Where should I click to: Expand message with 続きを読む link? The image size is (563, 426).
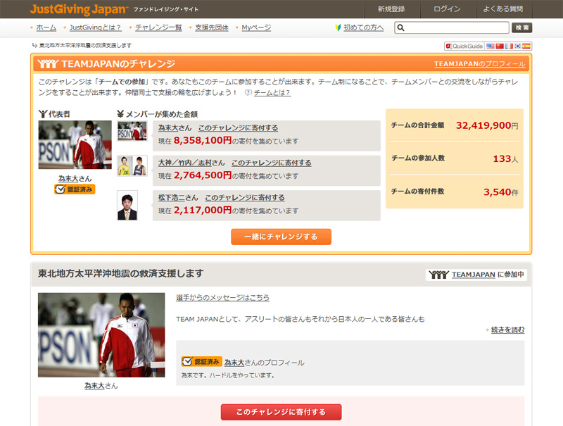pos(507,330)
